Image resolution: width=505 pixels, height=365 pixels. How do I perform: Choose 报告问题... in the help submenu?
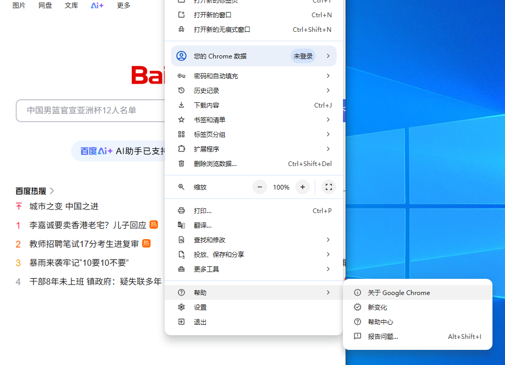tap(417, 336)
